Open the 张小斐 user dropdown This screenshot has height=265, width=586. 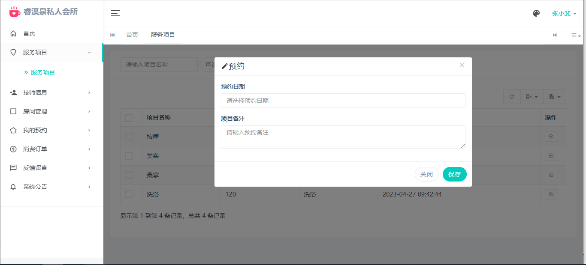pos(564,13)
